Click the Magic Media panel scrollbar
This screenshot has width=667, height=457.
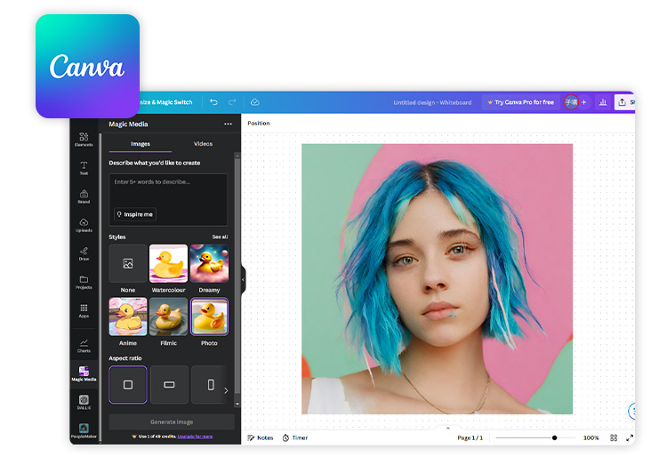click(x=237, y=277)
